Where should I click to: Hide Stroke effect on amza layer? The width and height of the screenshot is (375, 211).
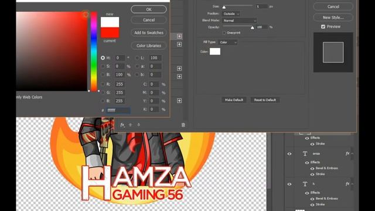point(312,175)
